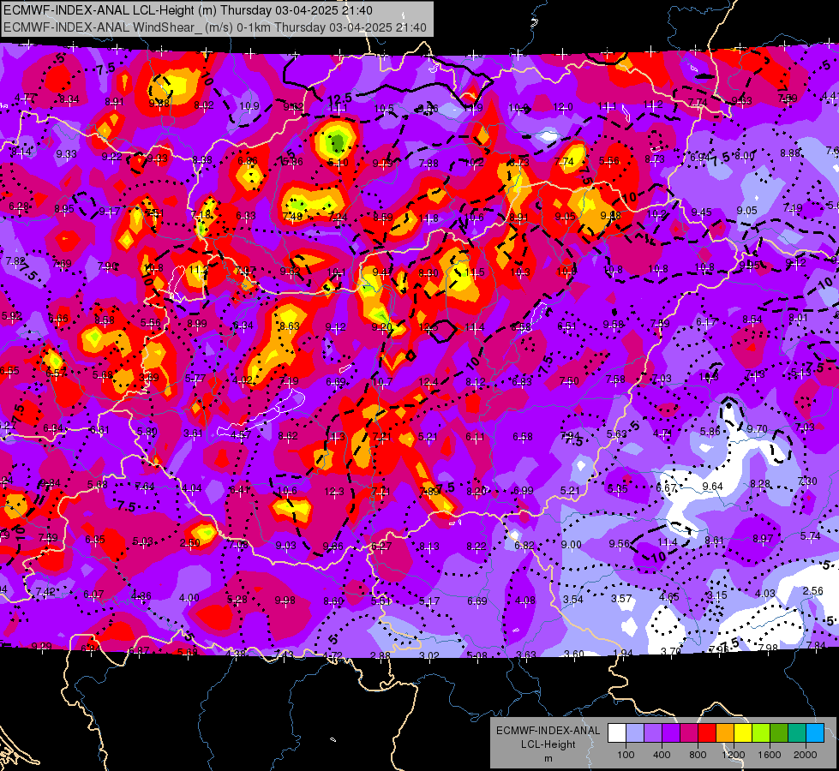Click the wind shear value 8.61
The width and height of the screenshot is (839, 771).
(715, 541)
